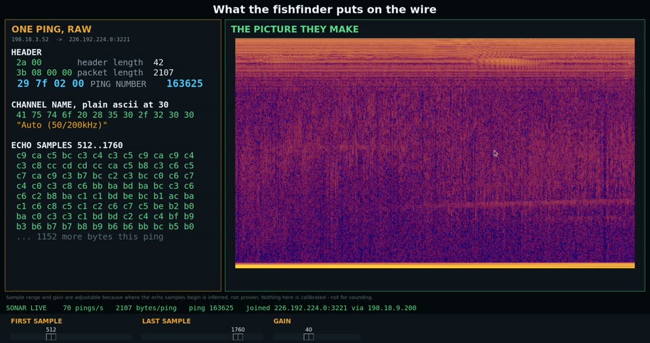Click the 'ping 163625' status entry

click(x=211, y=308)
